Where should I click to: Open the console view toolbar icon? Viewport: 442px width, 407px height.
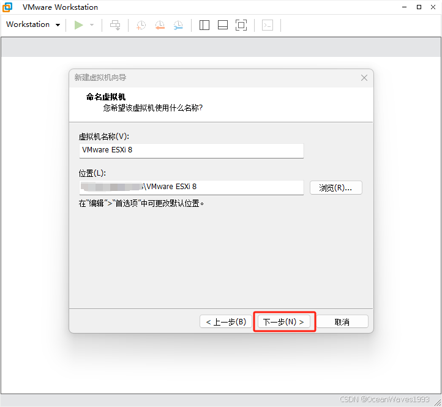pyautogui.click(x=268, y=25)
